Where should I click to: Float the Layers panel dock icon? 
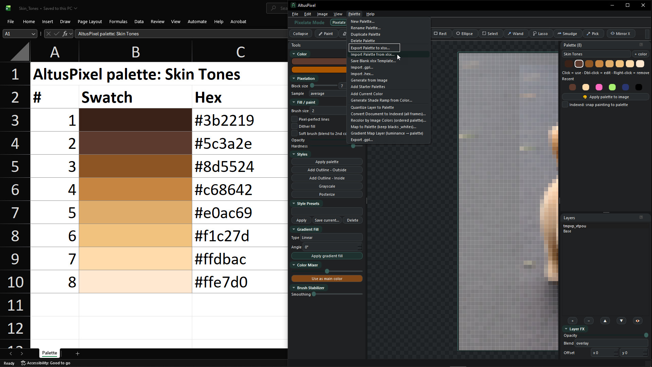click(x=641, y=217)
